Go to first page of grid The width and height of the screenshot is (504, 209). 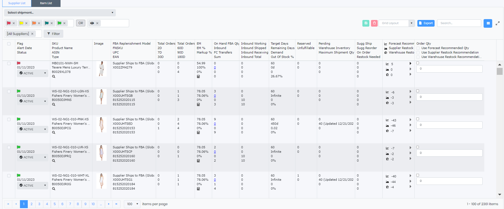tap(8, 204)
